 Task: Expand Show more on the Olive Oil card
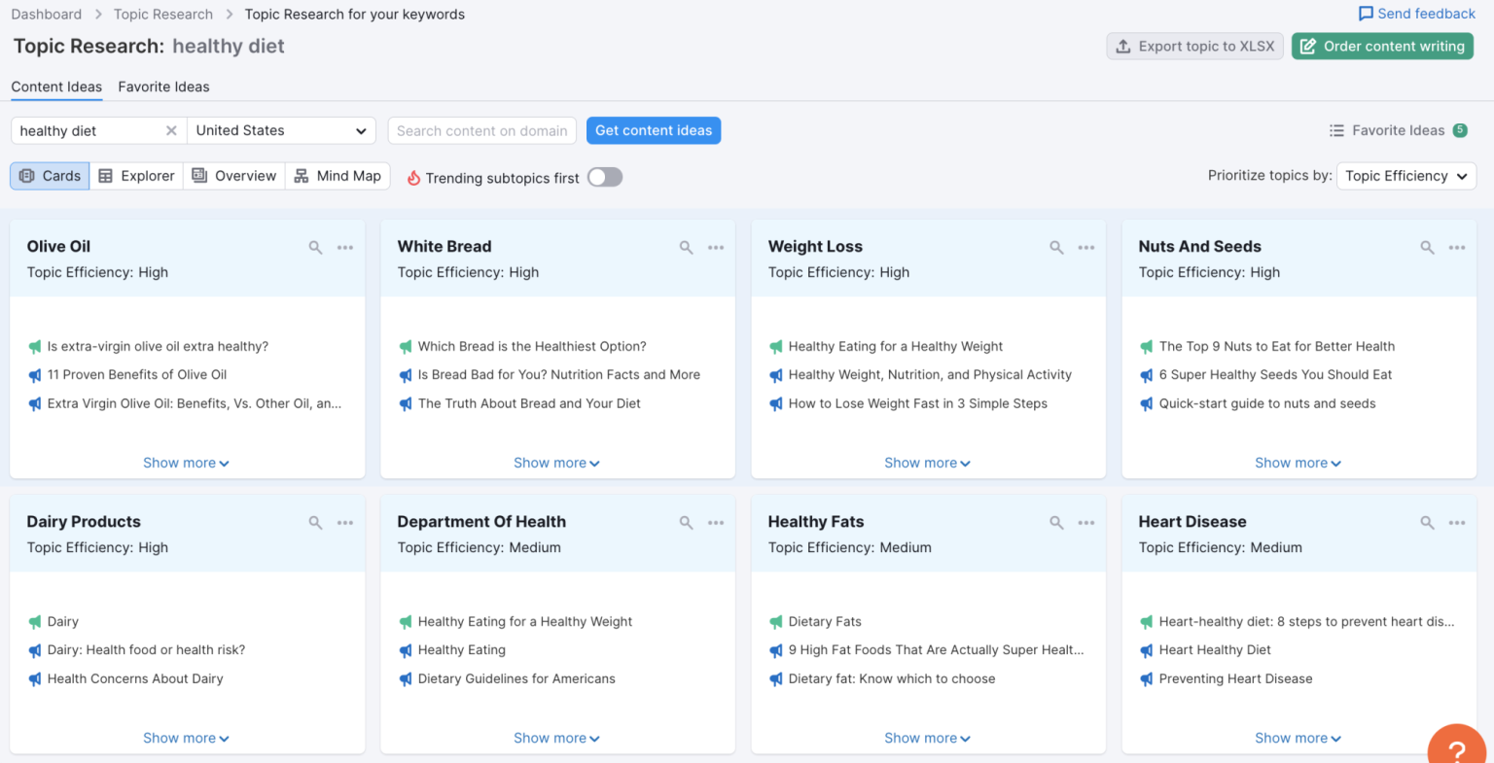186,463
